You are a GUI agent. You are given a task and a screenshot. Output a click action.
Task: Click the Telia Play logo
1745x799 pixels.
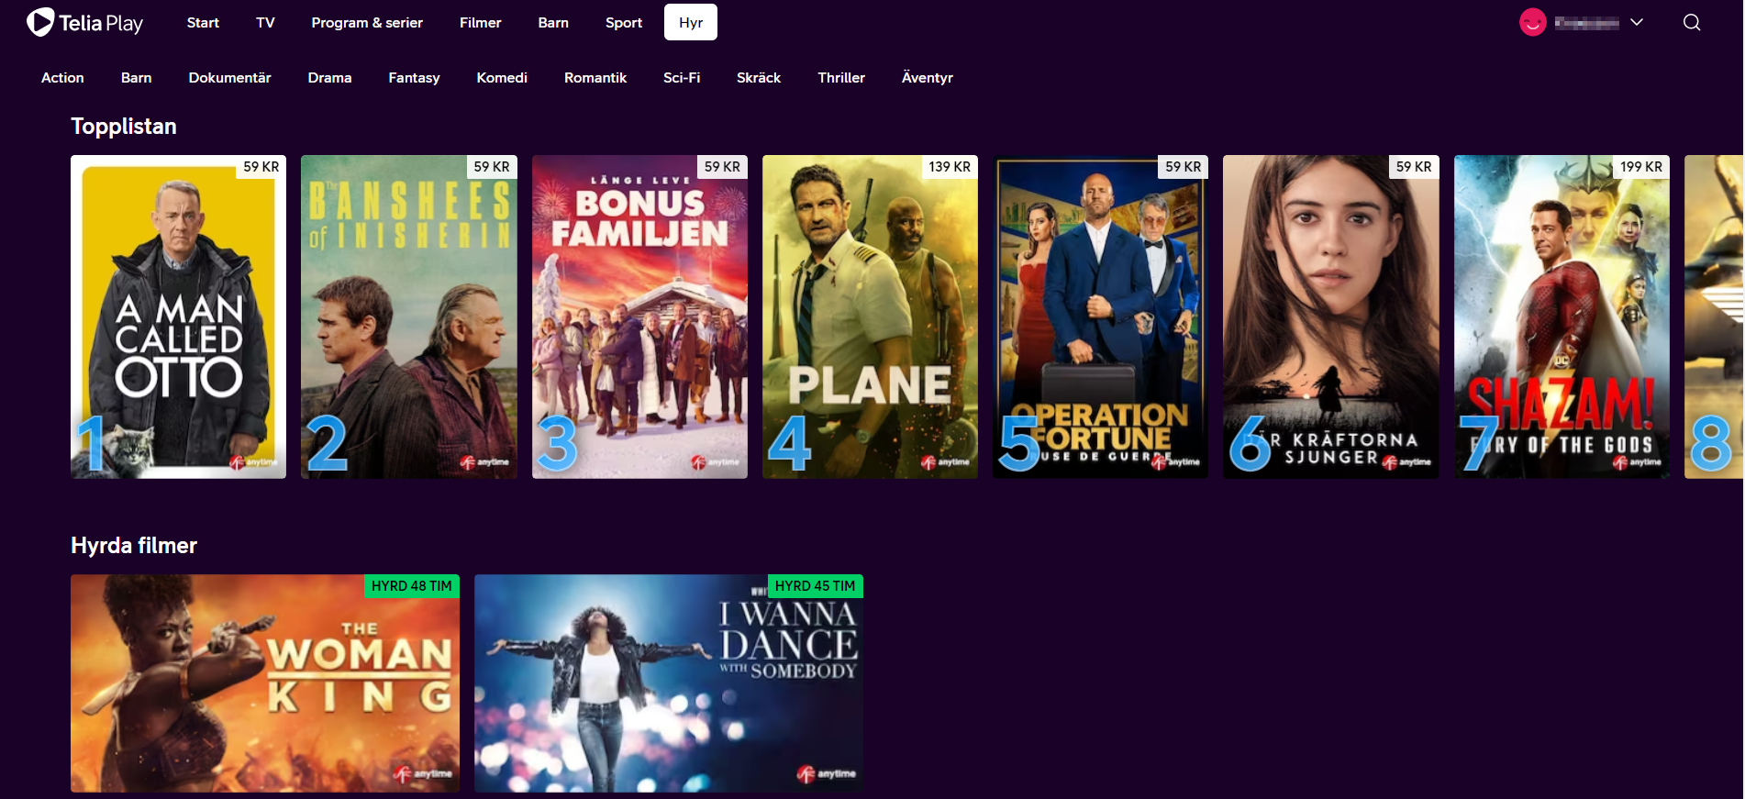click(x=84, y=22)
